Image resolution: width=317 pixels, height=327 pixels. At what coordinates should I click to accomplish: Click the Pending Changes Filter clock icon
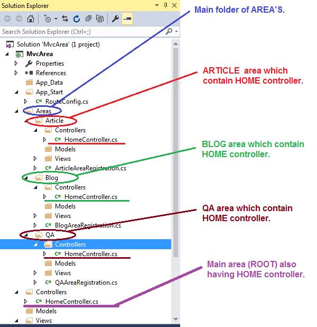(x=48, y=19)
